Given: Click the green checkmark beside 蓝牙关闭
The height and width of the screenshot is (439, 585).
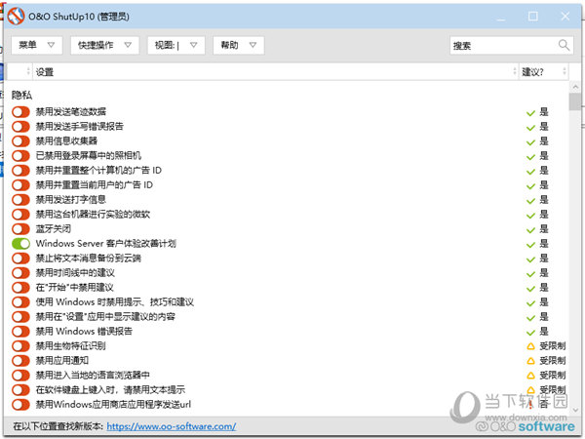Looking at the screenshot, I should [x=530, y=230].
